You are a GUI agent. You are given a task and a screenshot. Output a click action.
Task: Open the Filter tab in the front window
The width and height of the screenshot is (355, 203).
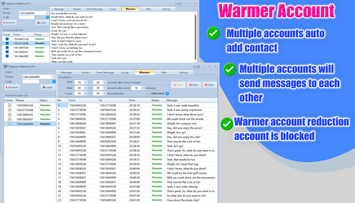(x=164, y=73)
